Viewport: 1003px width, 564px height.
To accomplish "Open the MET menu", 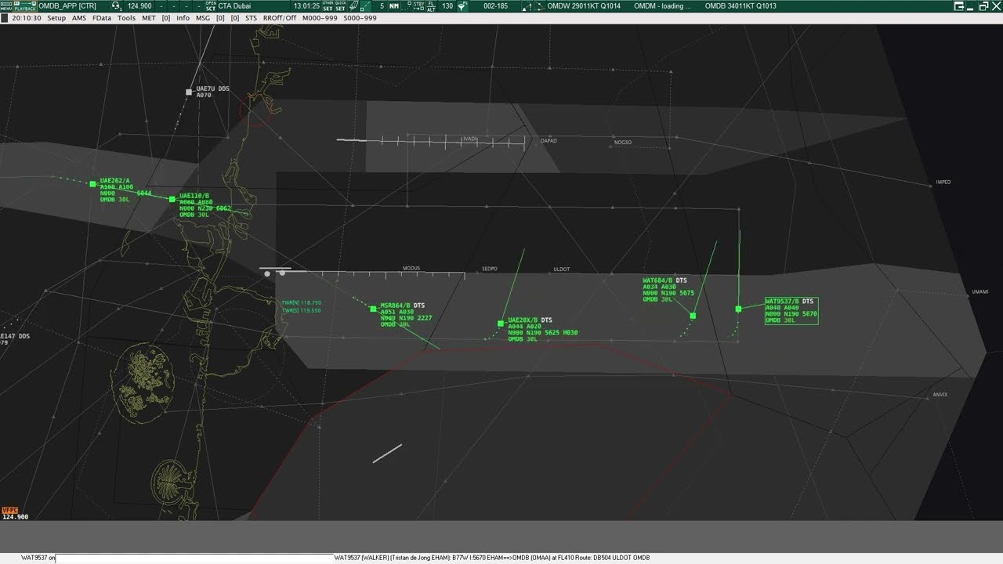I will point(149,17).
